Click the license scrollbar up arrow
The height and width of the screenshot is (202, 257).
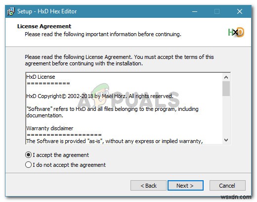226,77
